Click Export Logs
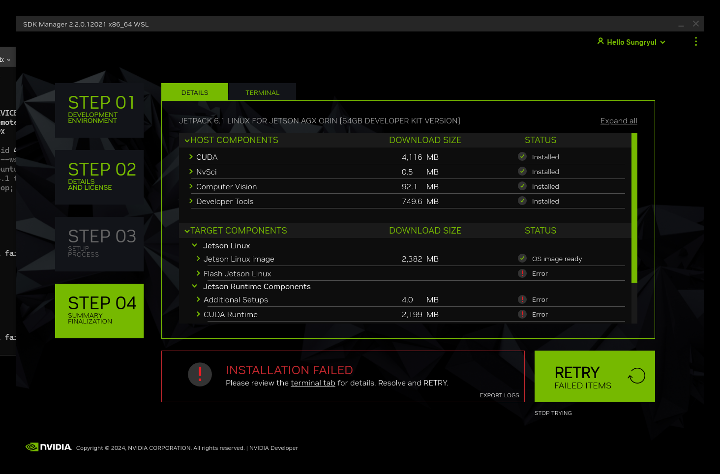720x474 pixels. 500,395
